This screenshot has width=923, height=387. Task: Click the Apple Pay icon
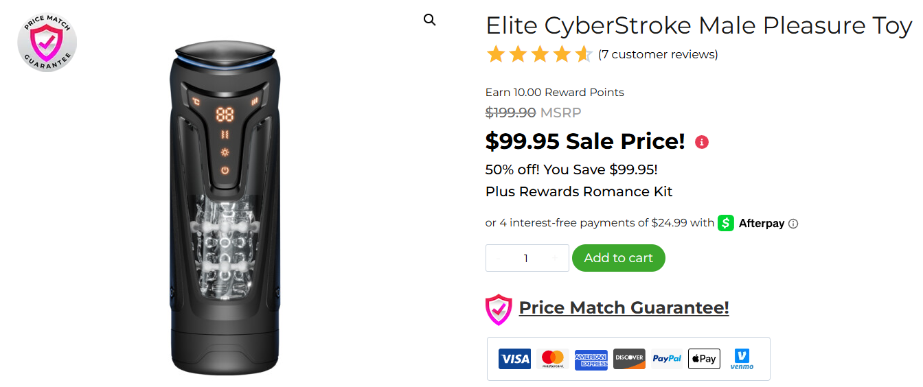pos(704,358)
